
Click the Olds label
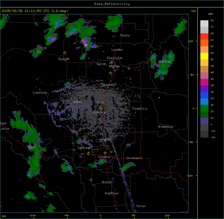pos(101,102)
